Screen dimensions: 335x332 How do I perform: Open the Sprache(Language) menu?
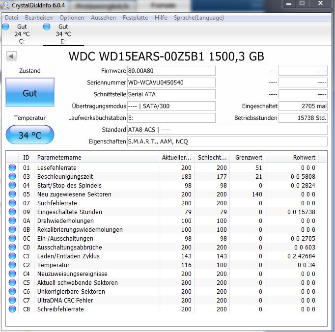(199, 18)
